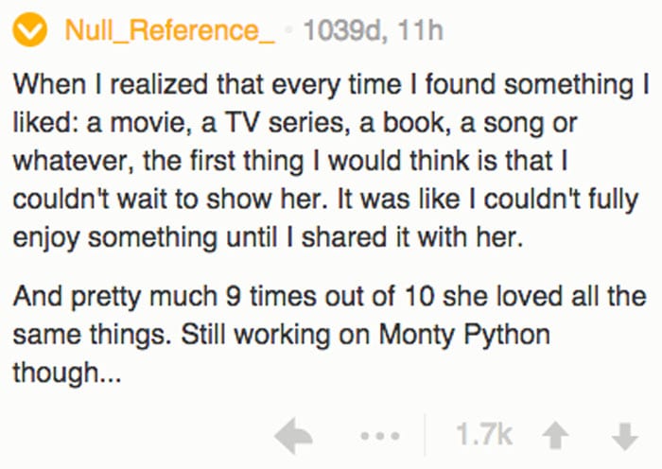662x469 pixels.
Task: Select the line starting "When I realized"
Action: 331,84
